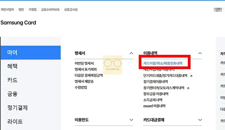This screenshot has width=225, height=130.
Task: Select the 마이 sidebar menu
Action: click(x=31, y=52)
